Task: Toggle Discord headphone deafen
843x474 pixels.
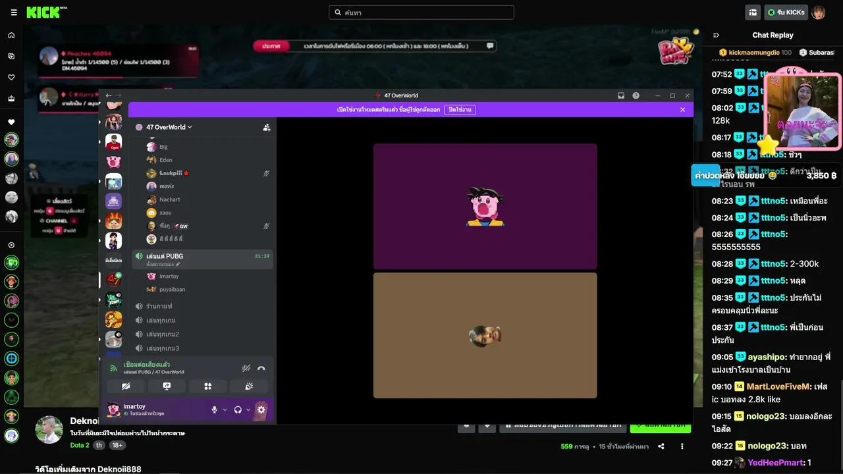Action: point(238,409)
